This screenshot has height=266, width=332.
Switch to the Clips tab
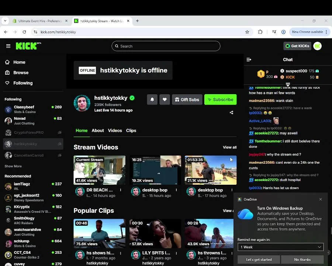click(x=131, y=130)
